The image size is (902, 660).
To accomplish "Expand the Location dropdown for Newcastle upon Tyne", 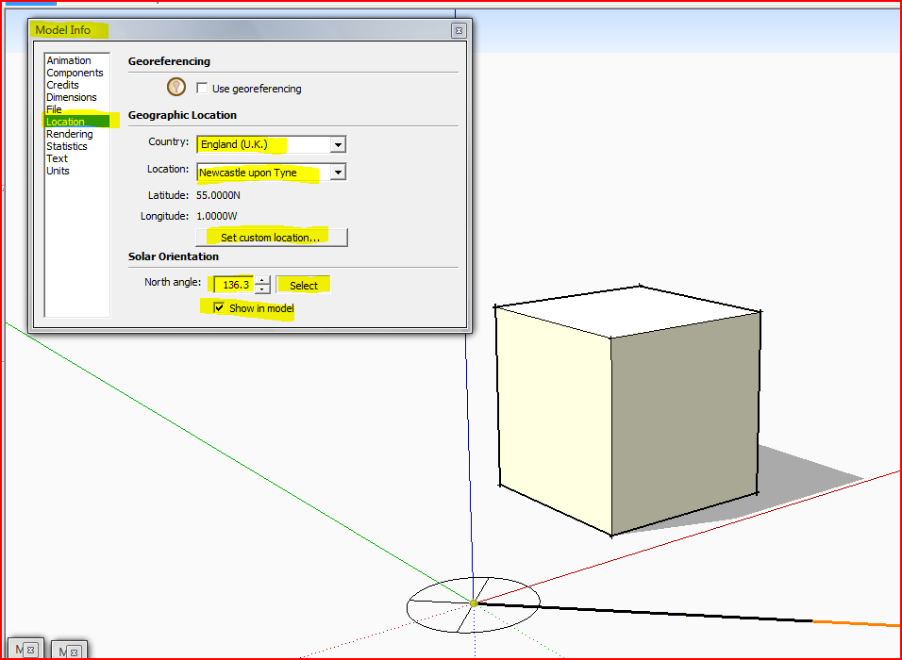I will coord(338,173).
